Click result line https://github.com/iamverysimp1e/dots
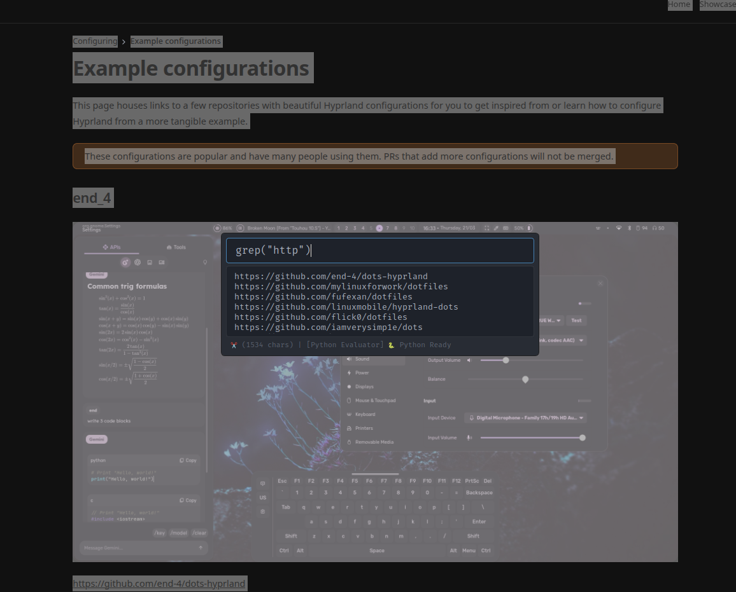The width and height of the screenshot is (736, 592). [329, 327]
